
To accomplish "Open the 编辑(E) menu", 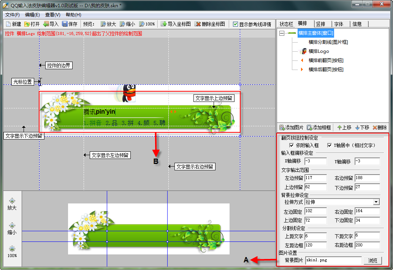I will (x=32, y=15).
